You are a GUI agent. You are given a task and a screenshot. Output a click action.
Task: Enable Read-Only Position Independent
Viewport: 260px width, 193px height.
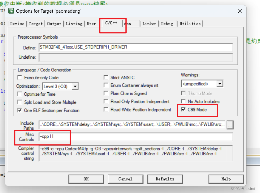pyautogui.click(x=106, y=101)
